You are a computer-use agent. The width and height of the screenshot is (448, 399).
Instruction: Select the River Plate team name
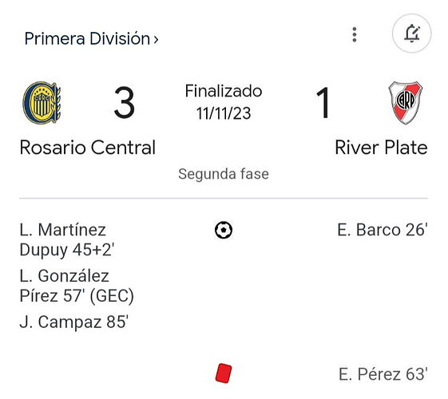click(x=381, y=148)
